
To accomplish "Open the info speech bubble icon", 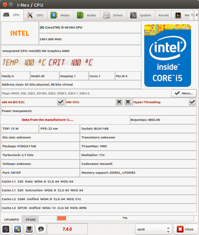I will click(41, 229).
